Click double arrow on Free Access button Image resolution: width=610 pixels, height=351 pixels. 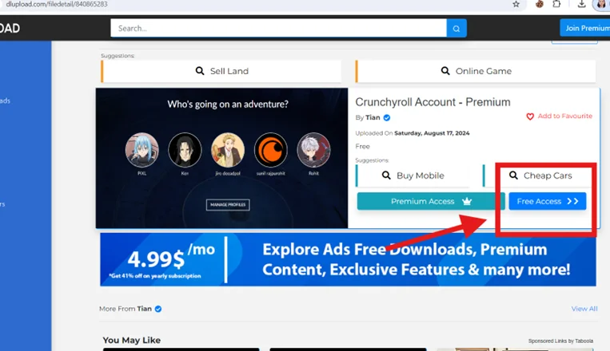click(x=572, y=201)
